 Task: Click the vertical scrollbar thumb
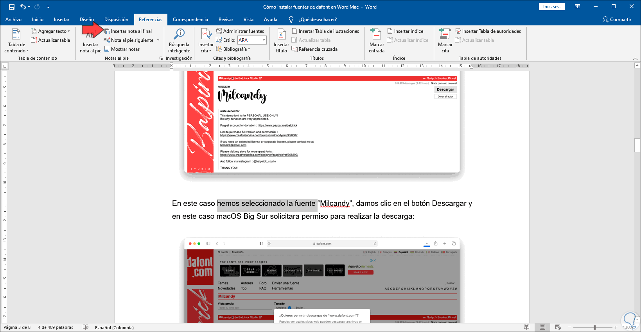click(x=637, y=145)
